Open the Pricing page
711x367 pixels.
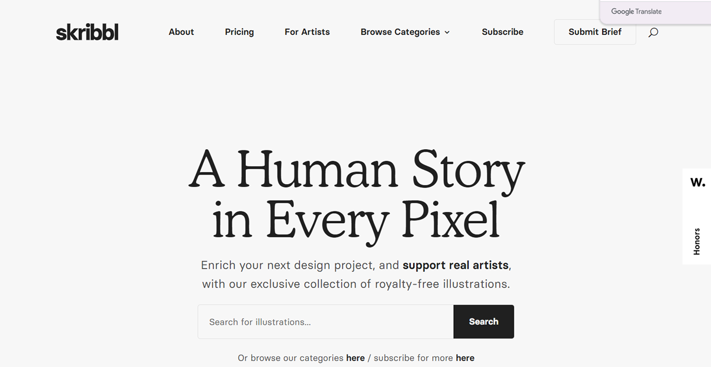tap(239, 32)
